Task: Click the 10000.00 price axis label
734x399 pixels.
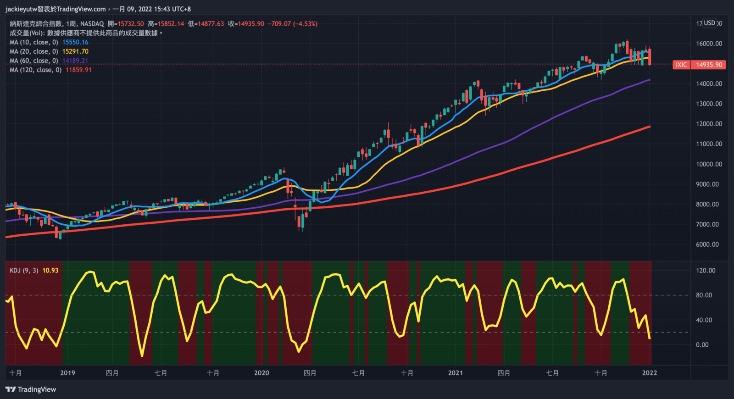Action: (x=709, y=164)
